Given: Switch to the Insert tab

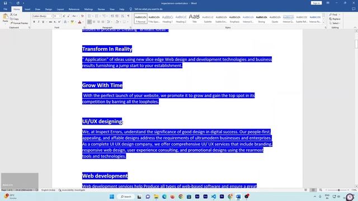Looking at the screenshot, I should click(x=27, y=9).
